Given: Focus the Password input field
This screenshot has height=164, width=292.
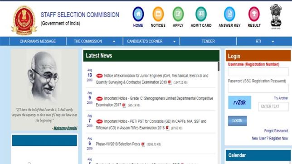Looking at the screenshot, I should pos(258,88).
